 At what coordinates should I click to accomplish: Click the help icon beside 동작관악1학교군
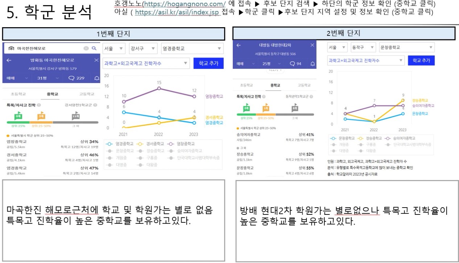pyautogui.click(x=311, y=97)
